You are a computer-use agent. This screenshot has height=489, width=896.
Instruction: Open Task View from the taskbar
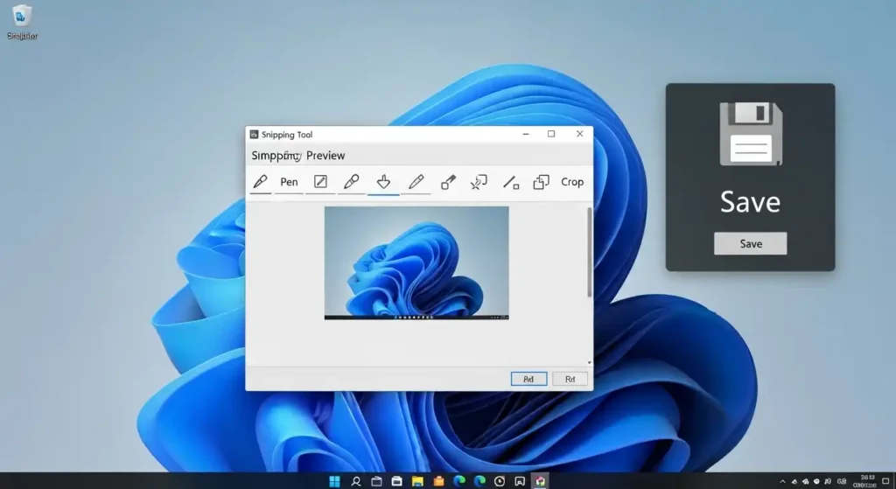376,482
